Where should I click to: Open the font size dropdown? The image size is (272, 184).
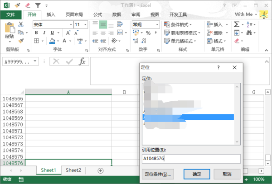pyautogui.click(x=85, y=24)
